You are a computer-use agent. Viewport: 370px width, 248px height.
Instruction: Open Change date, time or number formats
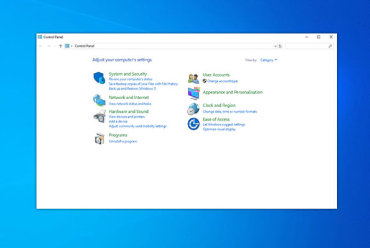tap(229, 112)
